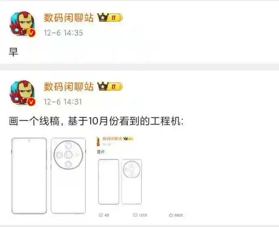The height and width of the screenshot is (227, 279).
Task: Select the 12-6 14:31 timestamp
Action: [x=63, y=102]
